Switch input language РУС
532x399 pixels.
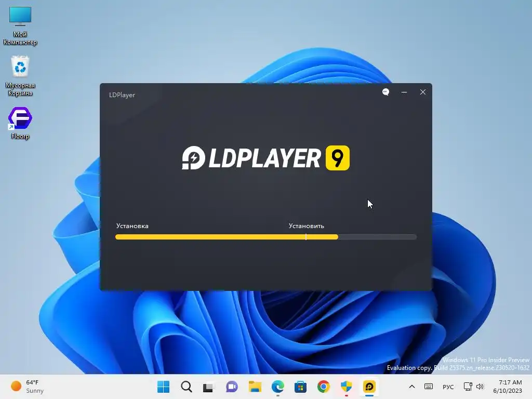tap(448, 387)
